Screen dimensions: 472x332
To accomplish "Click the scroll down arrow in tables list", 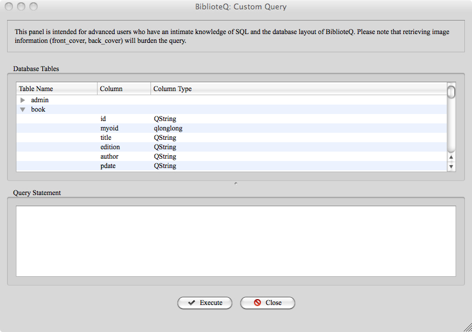I will pyautogui.click(x=451, y=166).
